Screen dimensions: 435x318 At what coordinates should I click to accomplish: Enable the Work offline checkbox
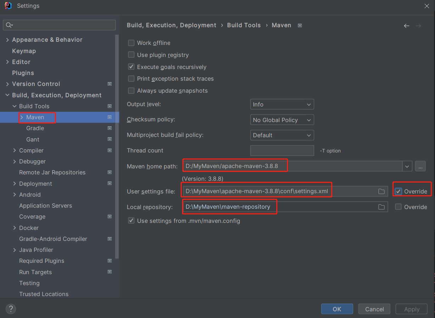pos(131,43)
